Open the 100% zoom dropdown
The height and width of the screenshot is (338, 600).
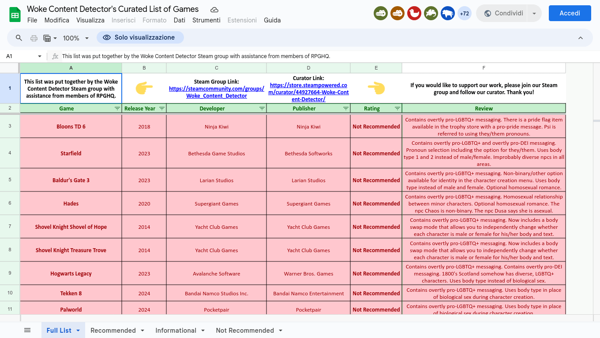click(x=76, y=38)
